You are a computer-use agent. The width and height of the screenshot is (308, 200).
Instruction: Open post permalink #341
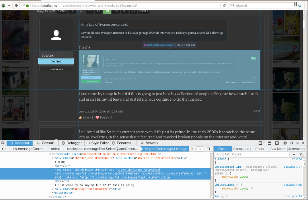coord(257,111)
